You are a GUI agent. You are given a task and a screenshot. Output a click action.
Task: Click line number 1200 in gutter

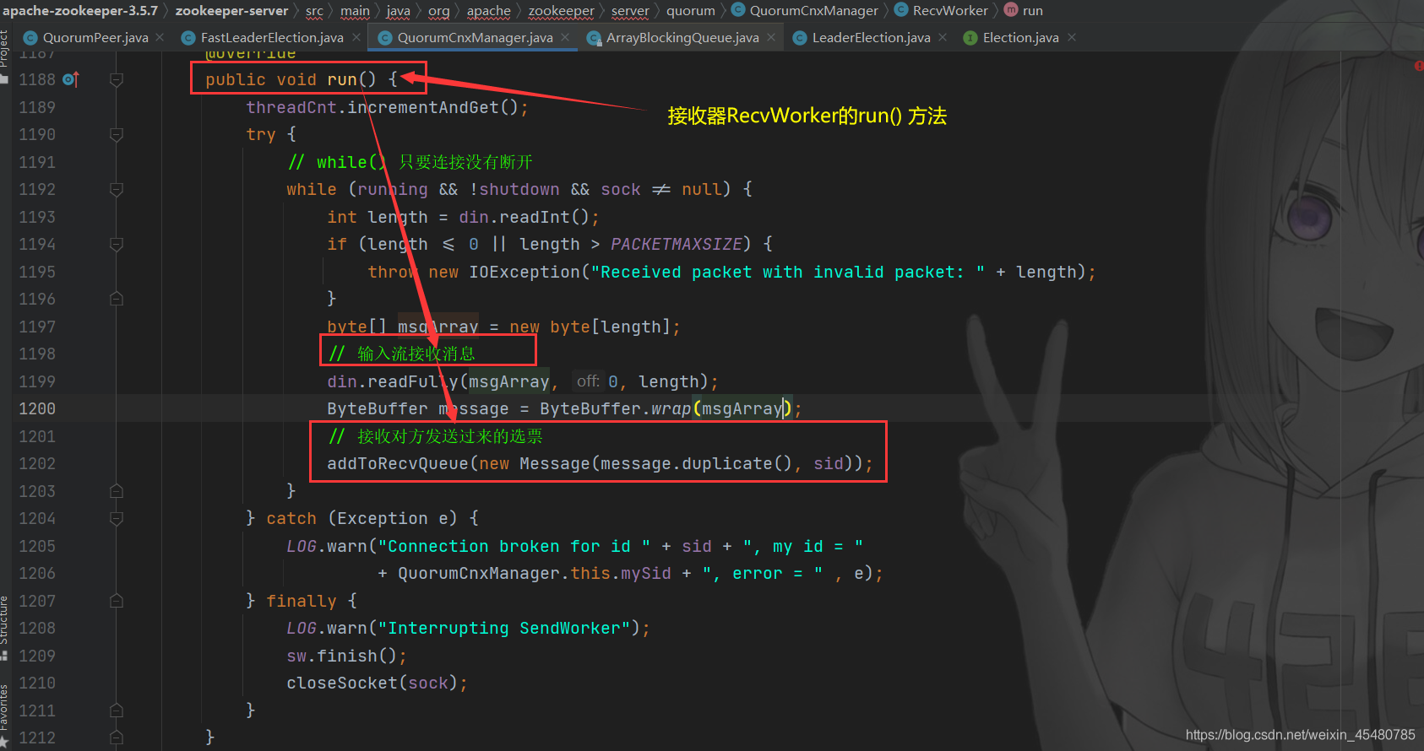(x=37, y=408)
